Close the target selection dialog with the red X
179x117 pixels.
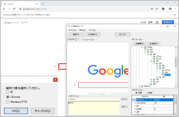[x=55, y=80]
